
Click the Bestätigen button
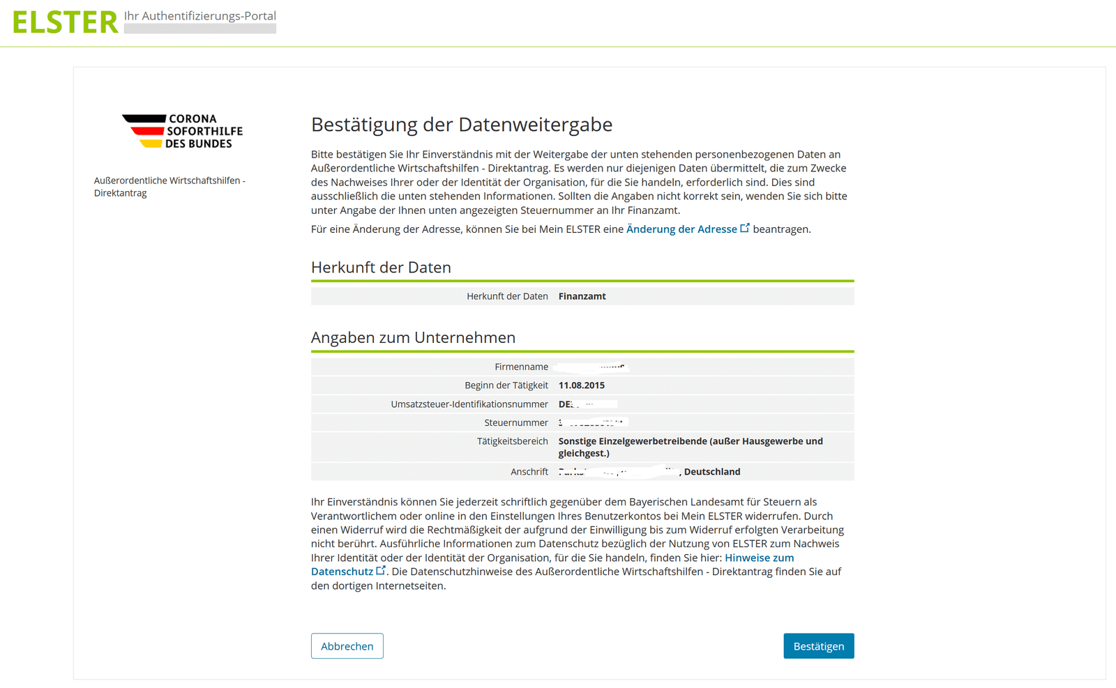point(819,646)
